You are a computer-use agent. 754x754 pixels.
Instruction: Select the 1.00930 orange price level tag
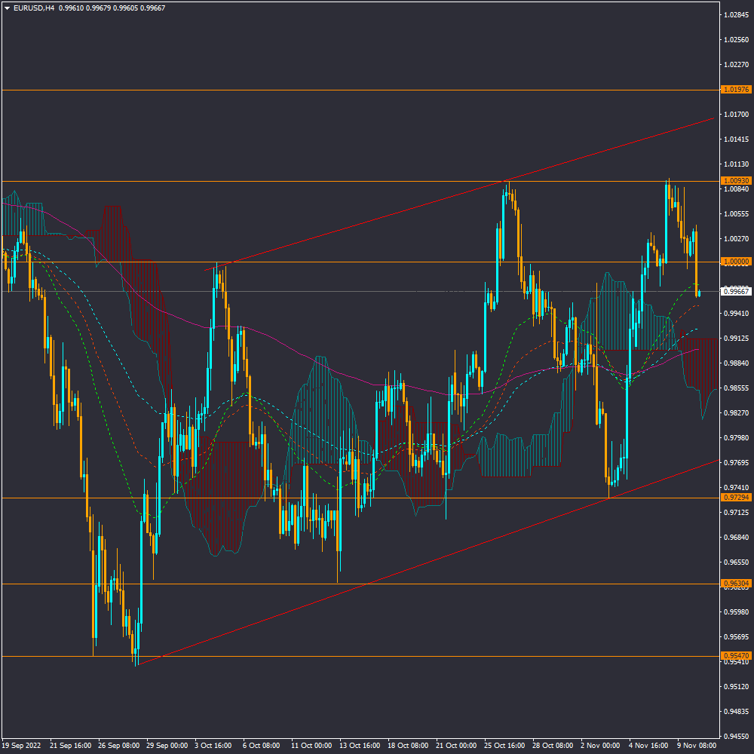click(736, 181)
